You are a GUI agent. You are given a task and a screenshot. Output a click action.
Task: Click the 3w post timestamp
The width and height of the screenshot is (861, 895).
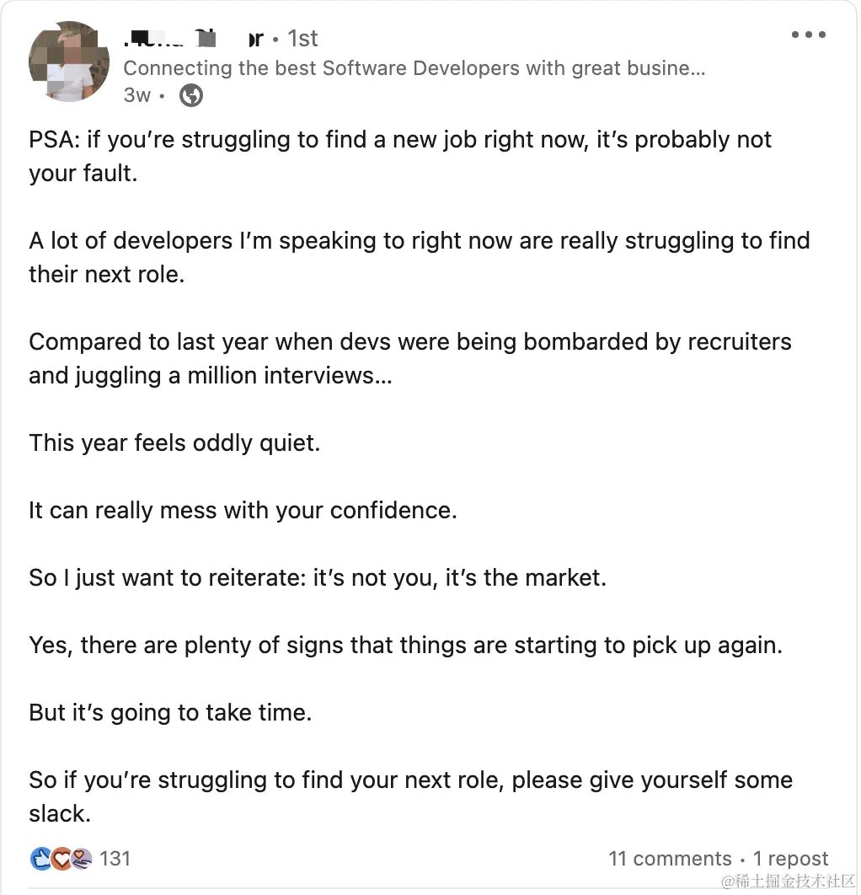click(137, 95)
